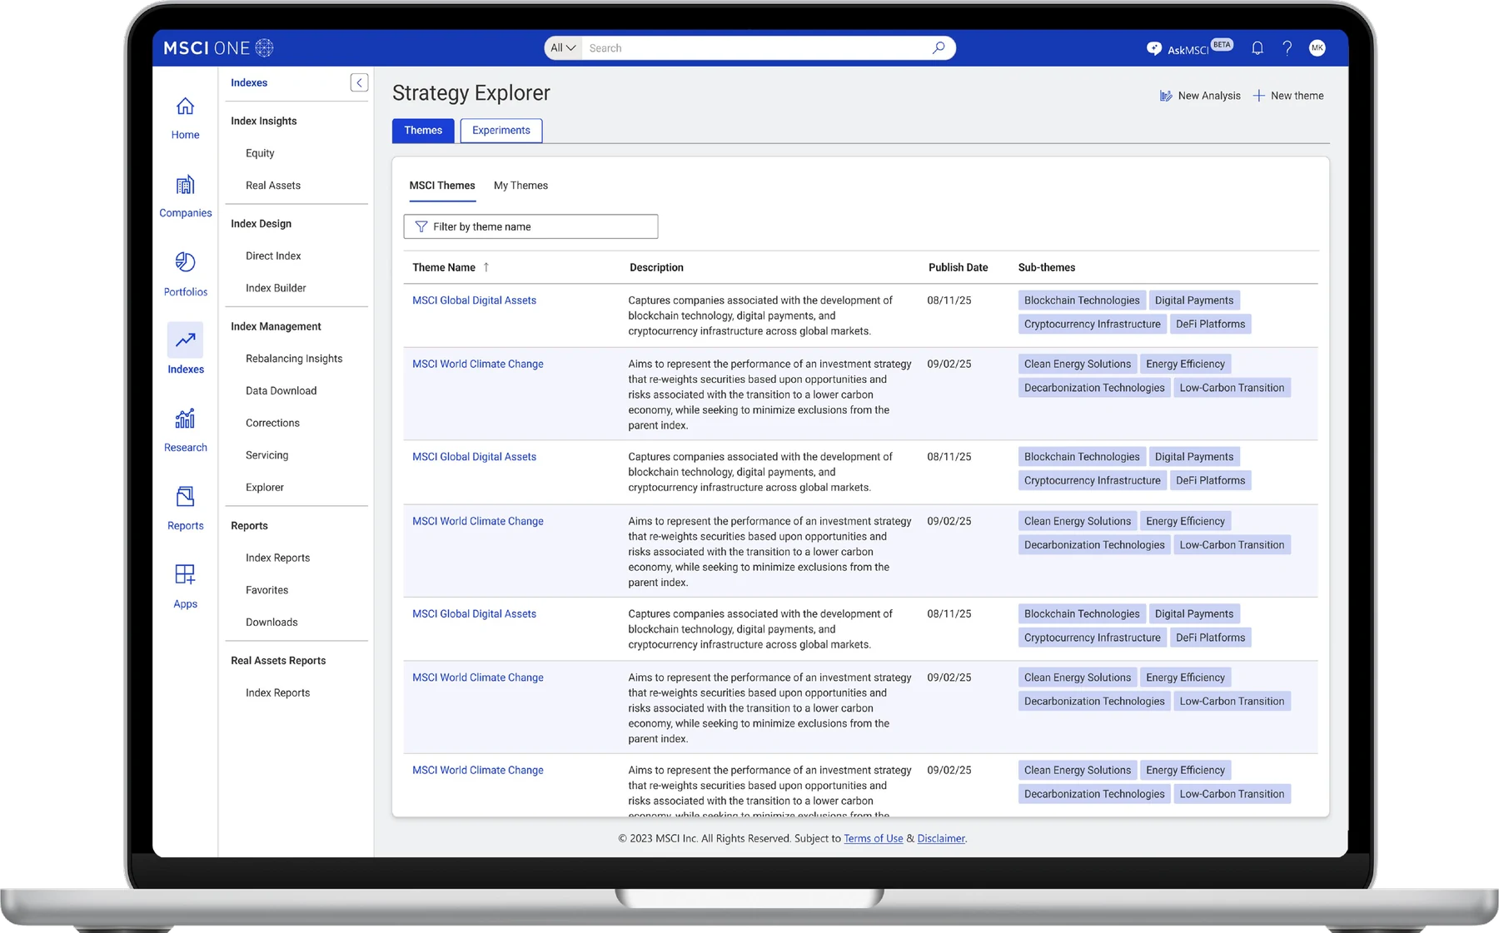Switch to the Themes tab

point(423,131)
